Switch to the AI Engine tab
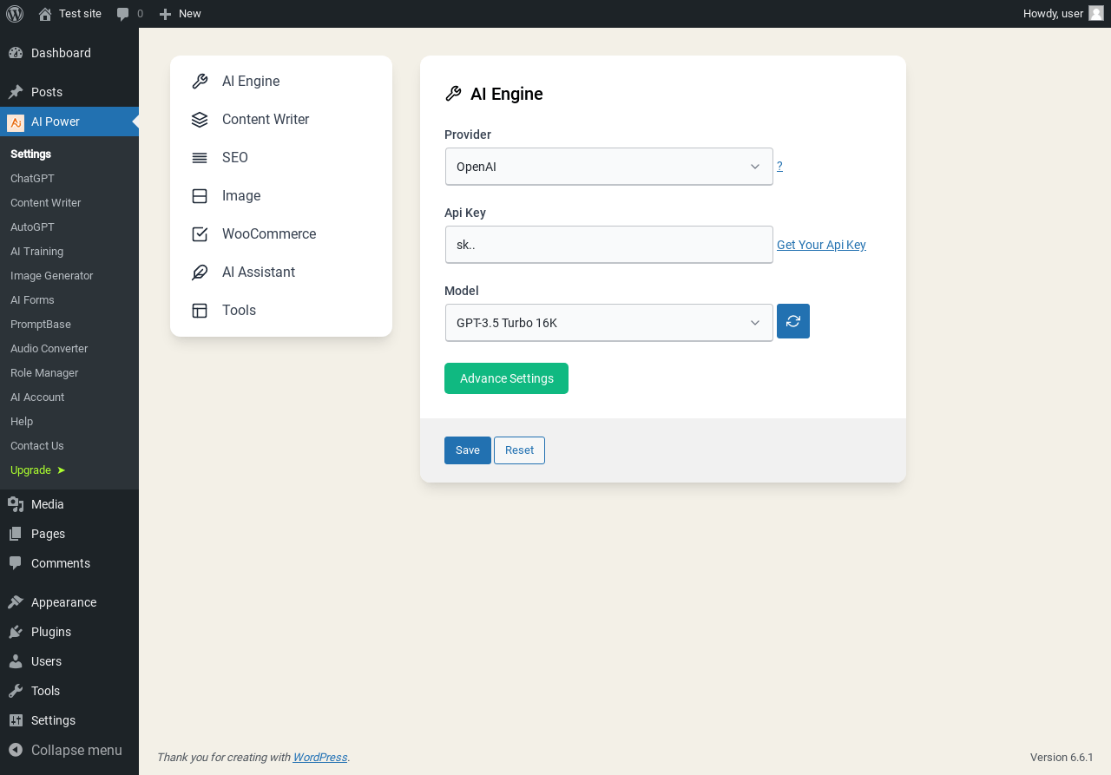1111x775 pixels. point(281,82)
